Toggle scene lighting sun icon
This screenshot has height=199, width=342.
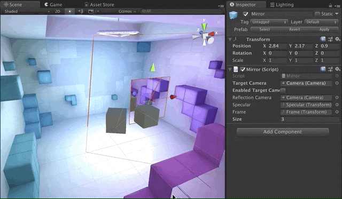pos(69,11)
